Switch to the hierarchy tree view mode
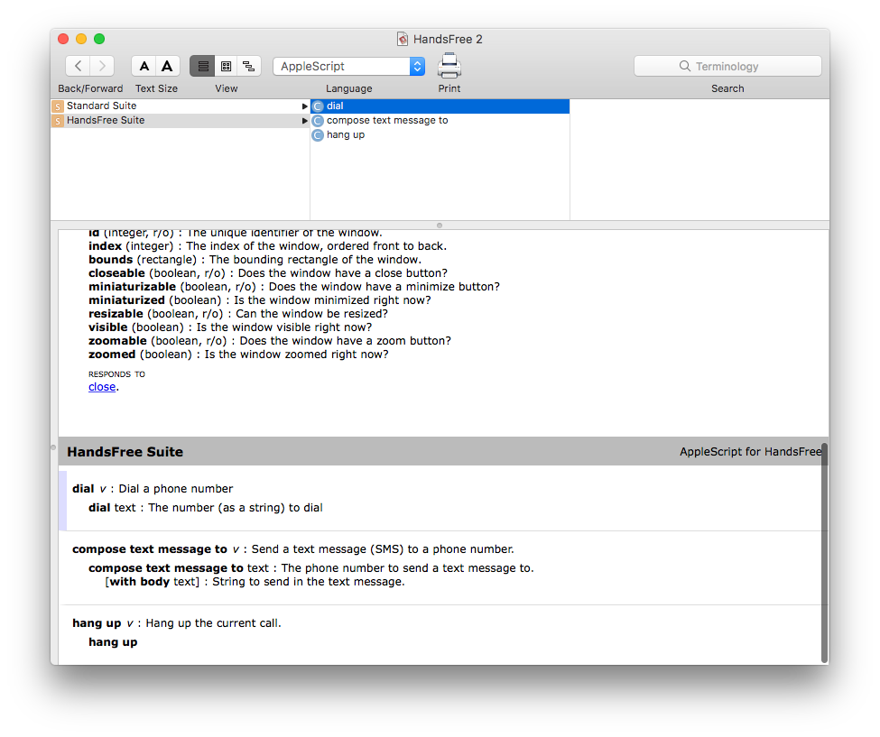 248,66
